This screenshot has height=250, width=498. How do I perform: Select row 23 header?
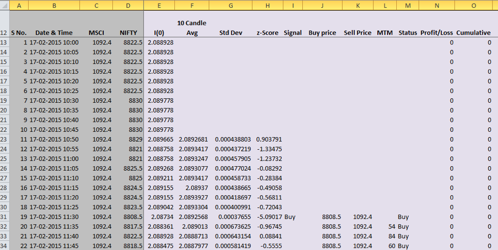pyautogui.click(x=5, y=139)
